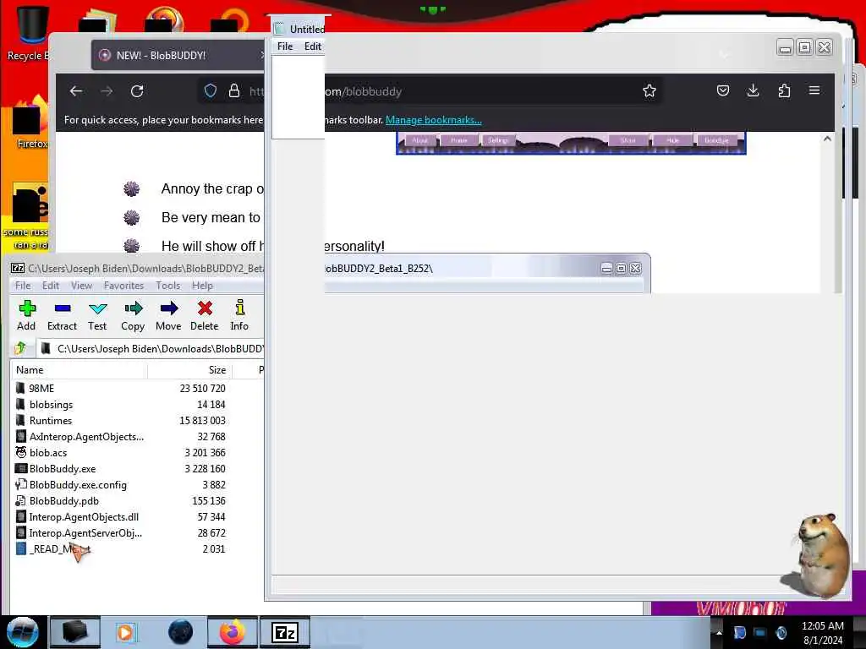
Task: Click the Add button in 7-Zip toolbar
Action: (x=26, y=315)
